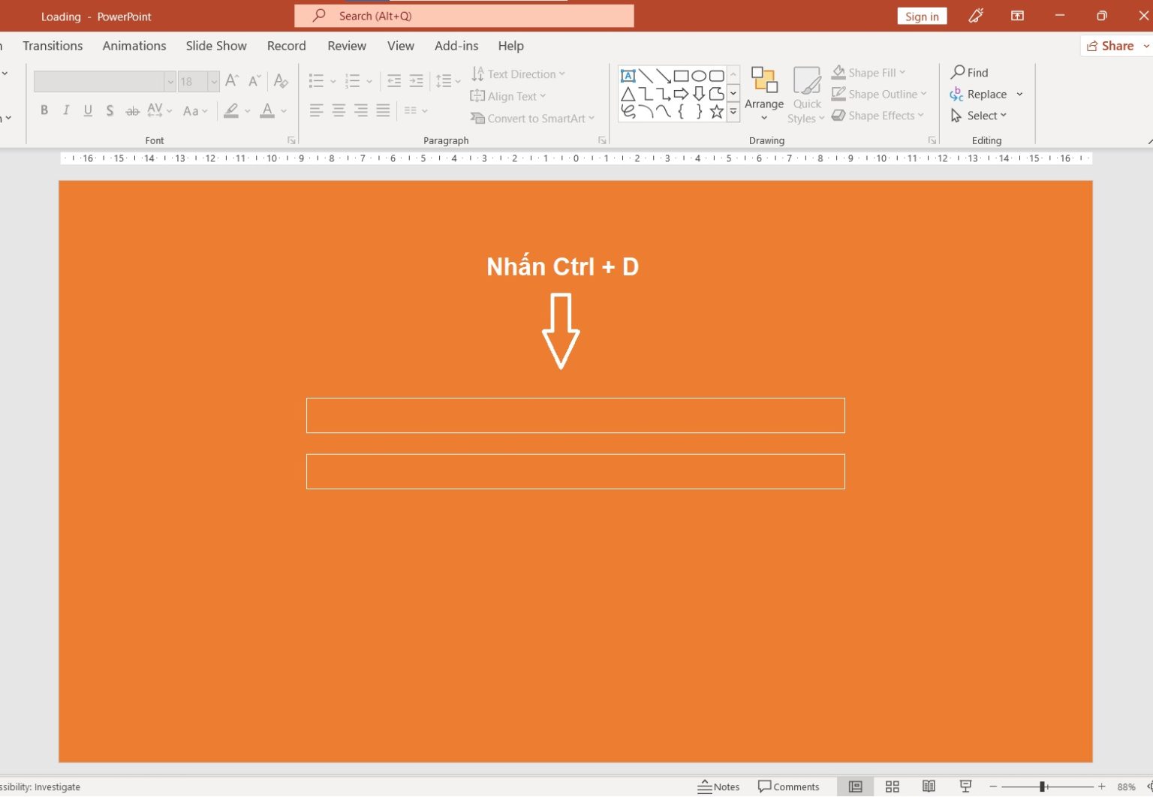This screenshot has width=1153, height=797.
Task: Click the Increase Font Size icon
Action: [232, 80]
